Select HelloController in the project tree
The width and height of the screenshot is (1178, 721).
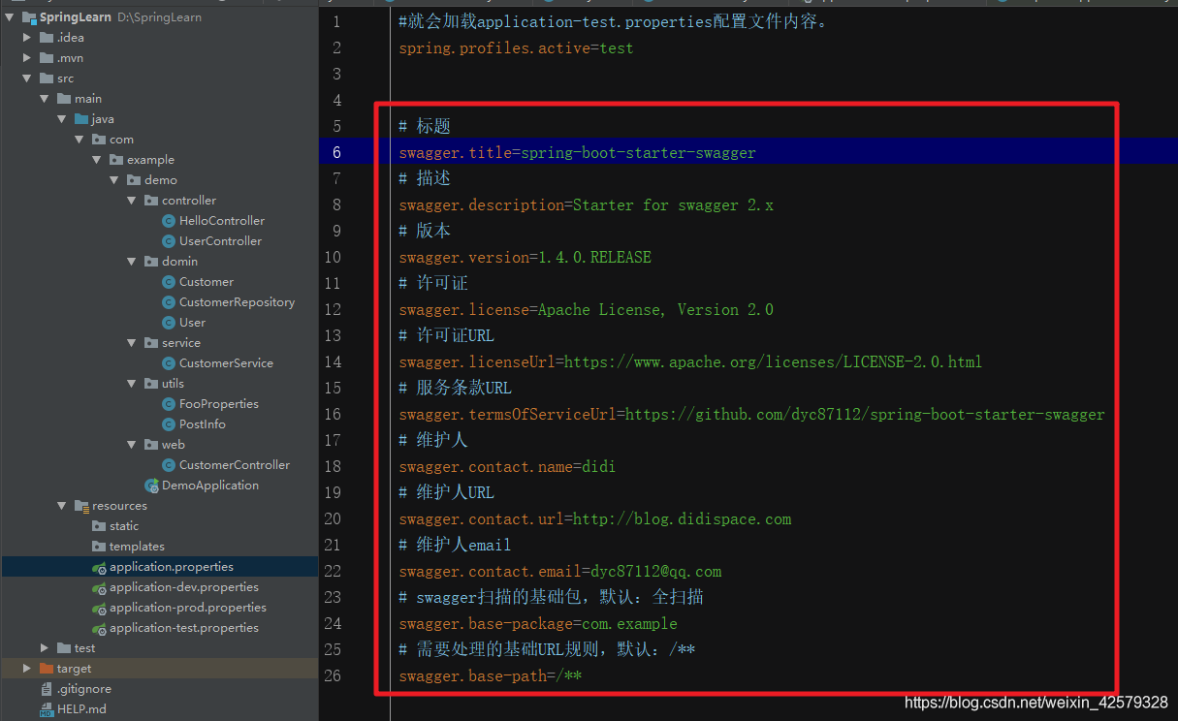(x=222, y=221)
